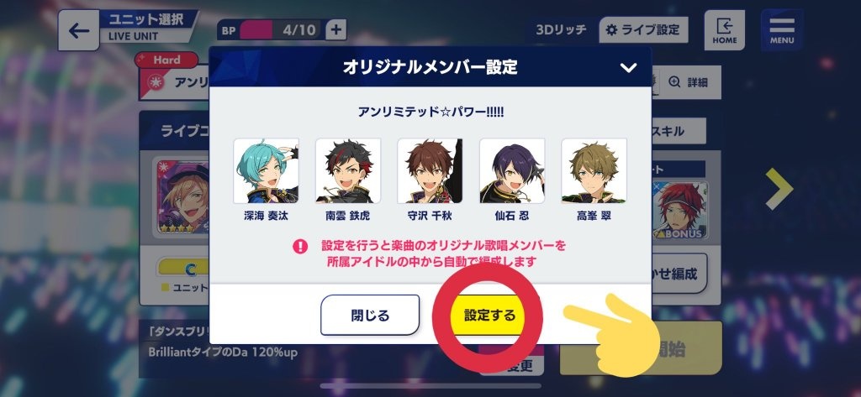Viewport: 861px width, 397px height.
Task: Select 深海 奏汰 portrait
Action: click(266, 171)
